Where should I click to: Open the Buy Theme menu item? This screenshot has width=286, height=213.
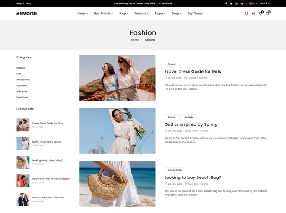(195, 13)
